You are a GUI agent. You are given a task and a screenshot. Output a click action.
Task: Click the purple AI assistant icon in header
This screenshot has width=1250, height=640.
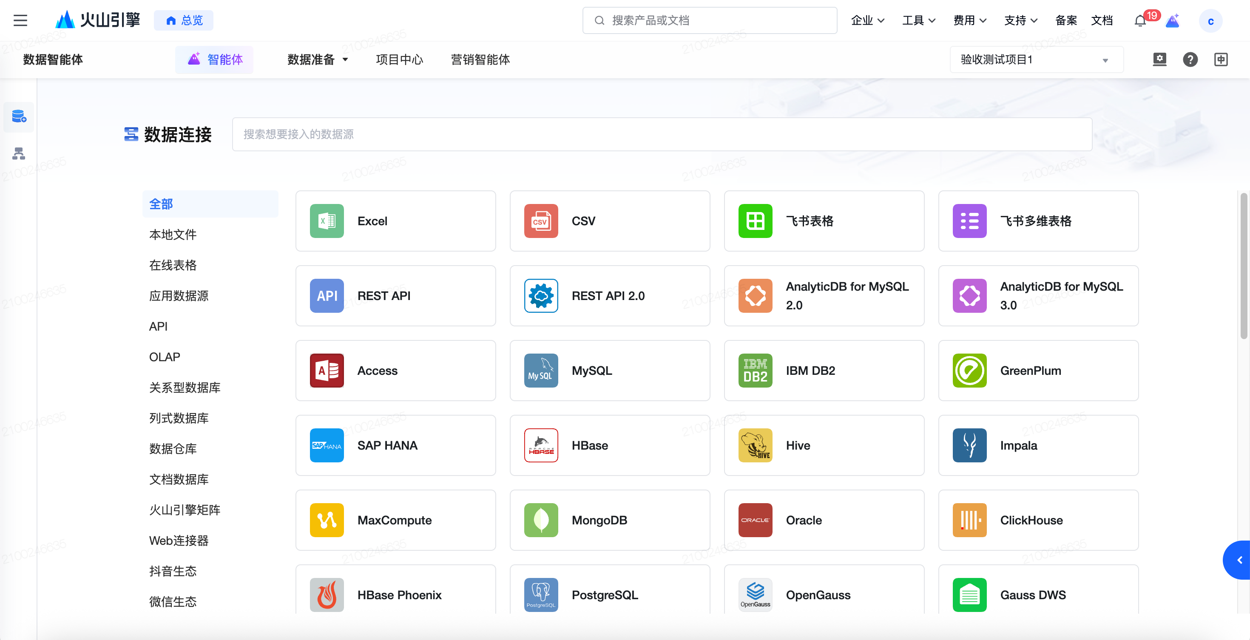(x=1172, y=21)
